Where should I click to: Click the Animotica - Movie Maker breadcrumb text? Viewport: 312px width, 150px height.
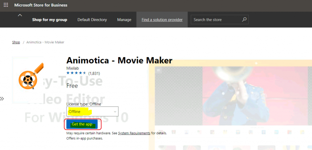[45, 42]
